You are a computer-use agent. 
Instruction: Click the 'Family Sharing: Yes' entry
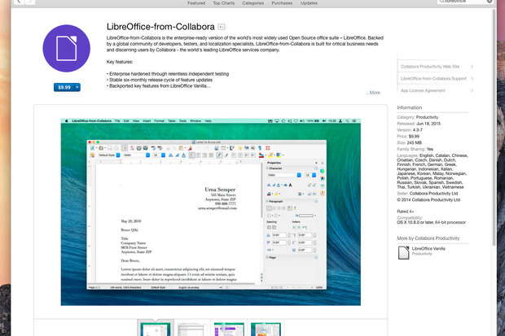415,149
